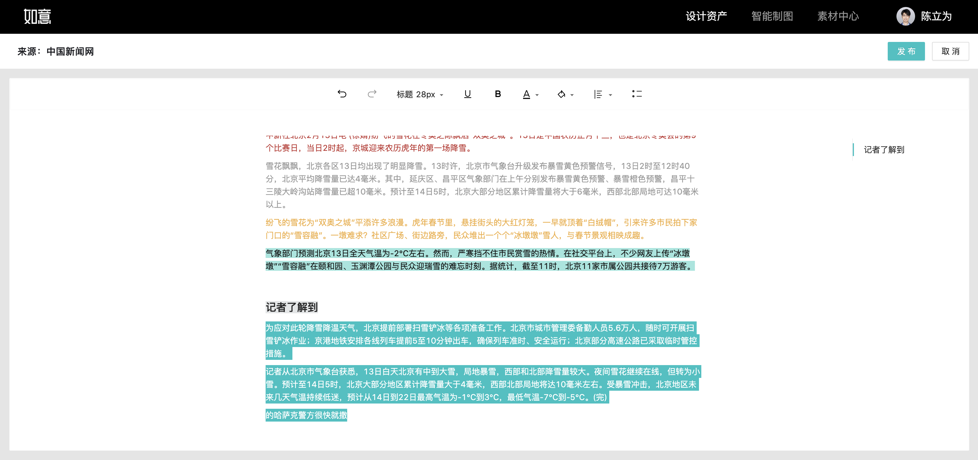Screen dimensions: 978x460
Task: Click the 如意 logo
Action: pos(37,16)
